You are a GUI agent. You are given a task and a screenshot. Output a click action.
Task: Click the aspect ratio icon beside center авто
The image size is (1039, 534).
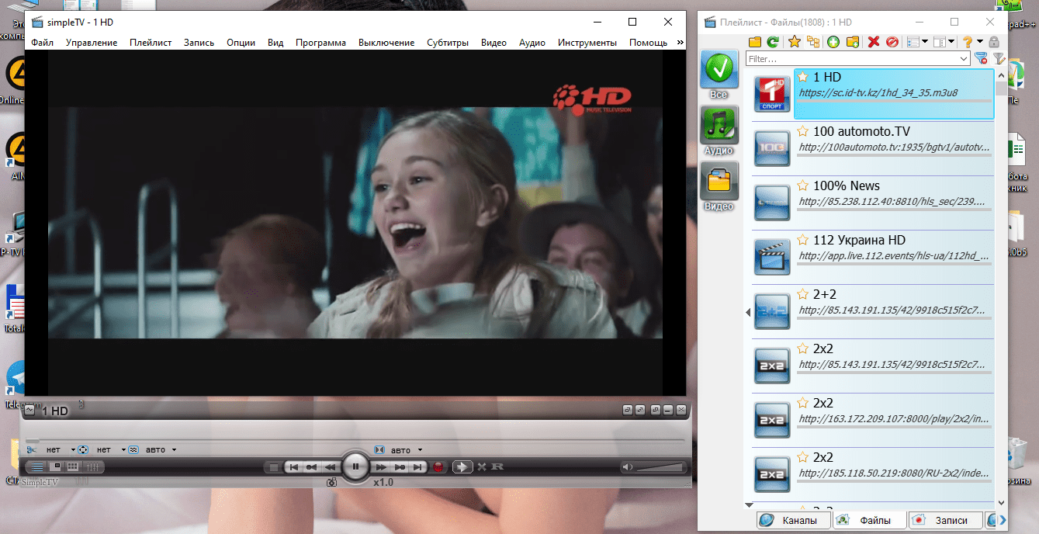coord(379,449)
